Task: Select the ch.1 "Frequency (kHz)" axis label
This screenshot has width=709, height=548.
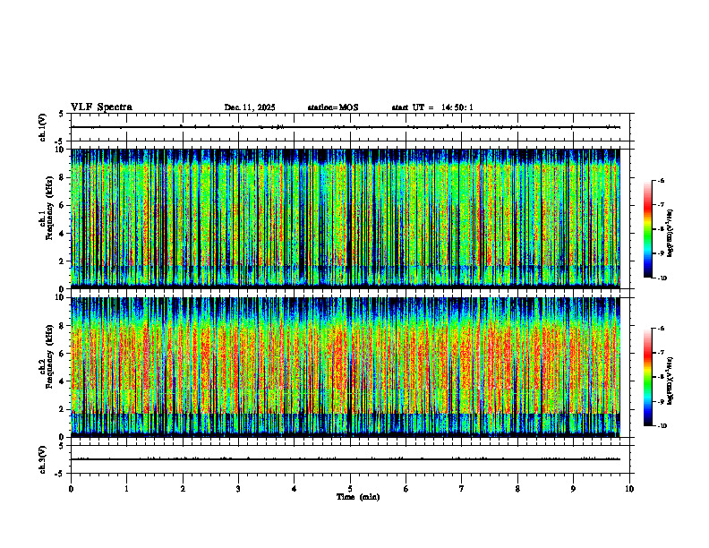Action: (49, 209)
